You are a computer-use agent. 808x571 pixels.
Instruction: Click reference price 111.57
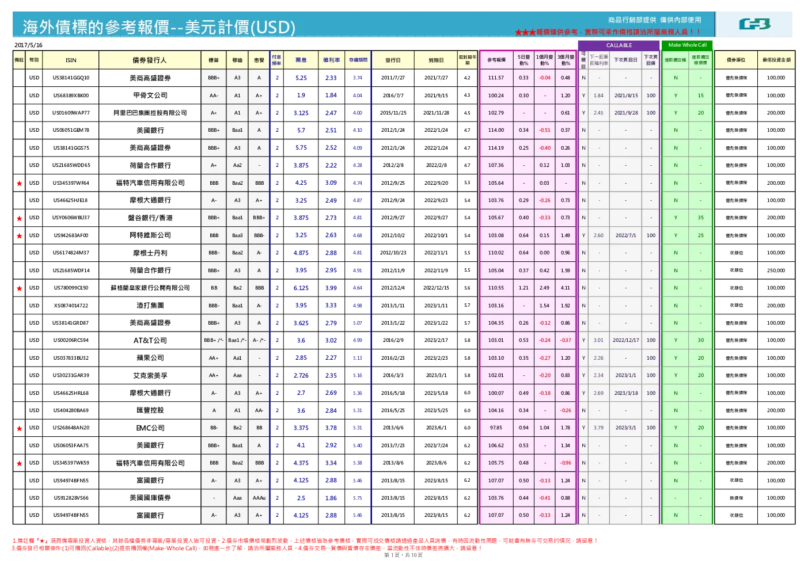496,78
